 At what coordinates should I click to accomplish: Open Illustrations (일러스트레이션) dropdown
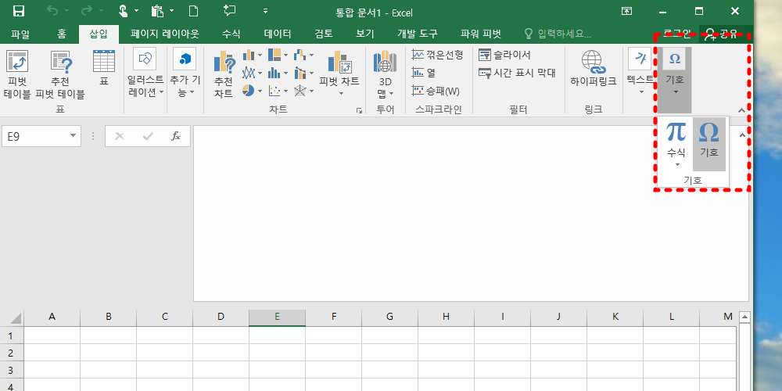click(145, 74)
